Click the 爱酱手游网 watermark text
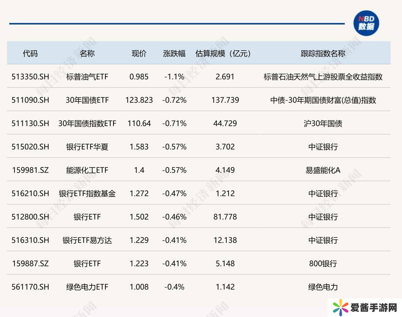402x317 pixels. tap(373, 308)
